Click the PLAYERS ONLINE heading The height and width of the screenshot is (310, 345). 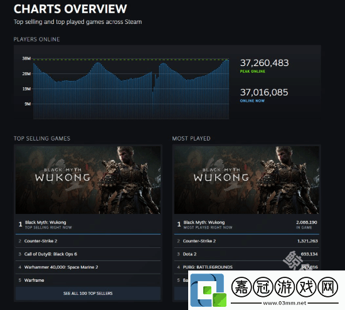point(37,40)
